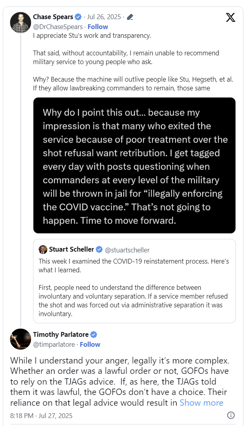Open Chase Spears profile picture
The height and width of the screenshot is (426, 247).
[x=21, y=23]
